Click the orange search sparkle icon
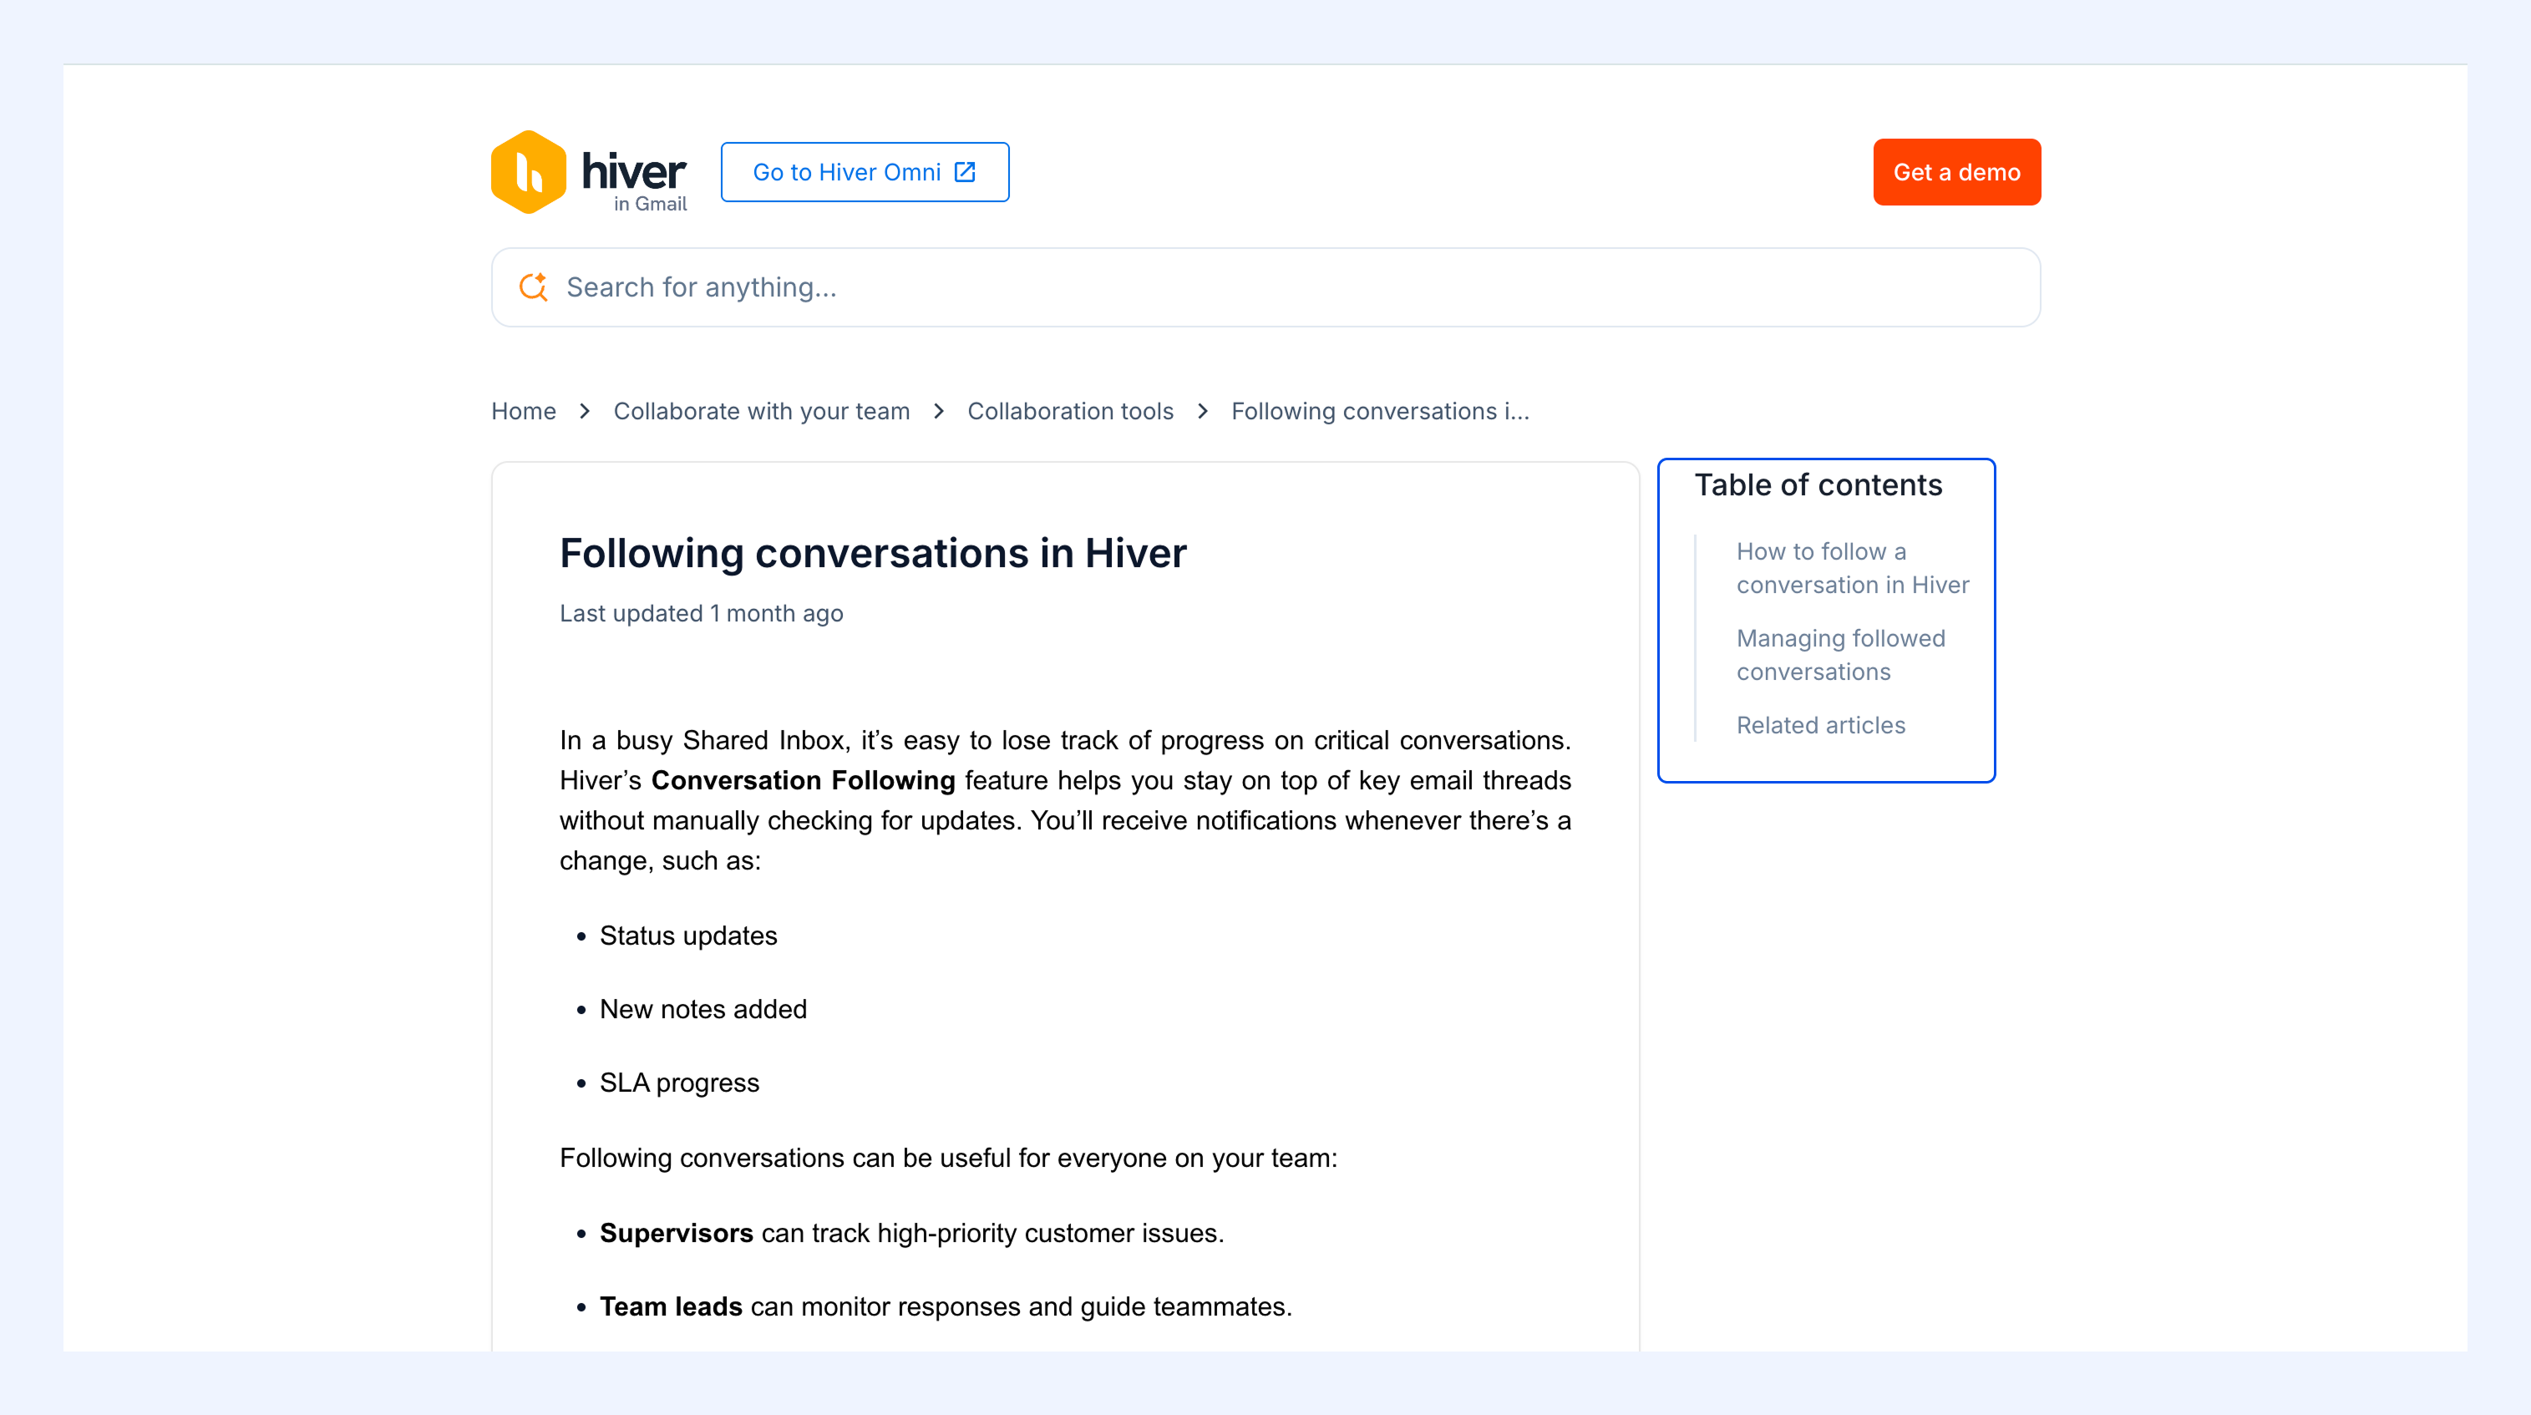 coord(534,287)
